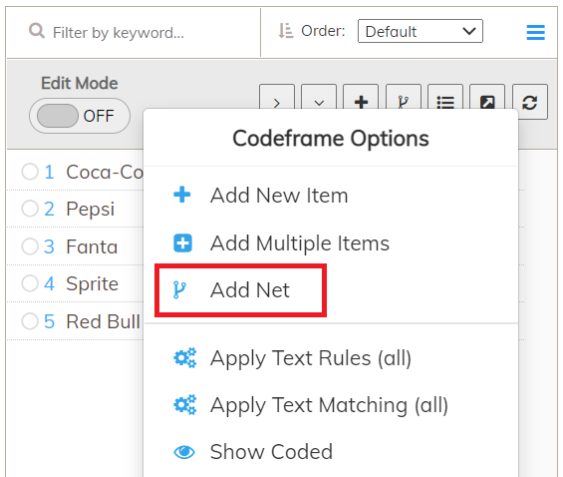The height and width of the screenshot is (477, 563).
Task: Click the branch net toolbar icon
Action: tap(404, 102)
